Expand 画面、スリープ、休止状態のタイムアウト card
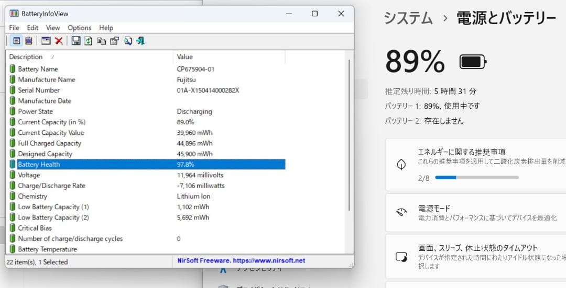This screenshot has height=288, width=566. pos(475,257)
